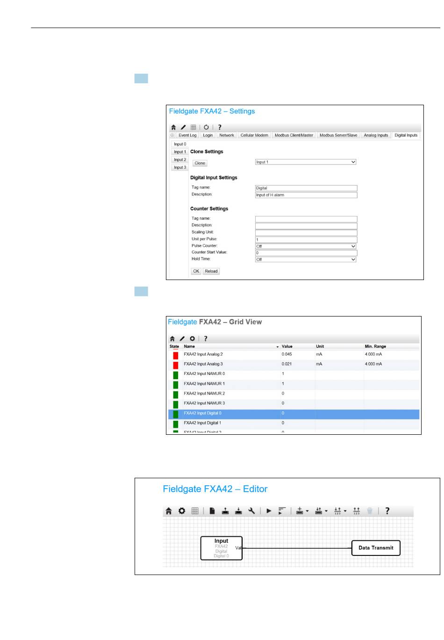
Task: Open settings gear icon in Grid View toolbar
Action: (x=192, y=338)
